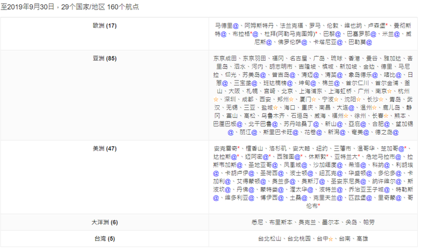Click the star icon after 厦门
The height and width of the screenshot is (252, 422).
pos(313,100)
